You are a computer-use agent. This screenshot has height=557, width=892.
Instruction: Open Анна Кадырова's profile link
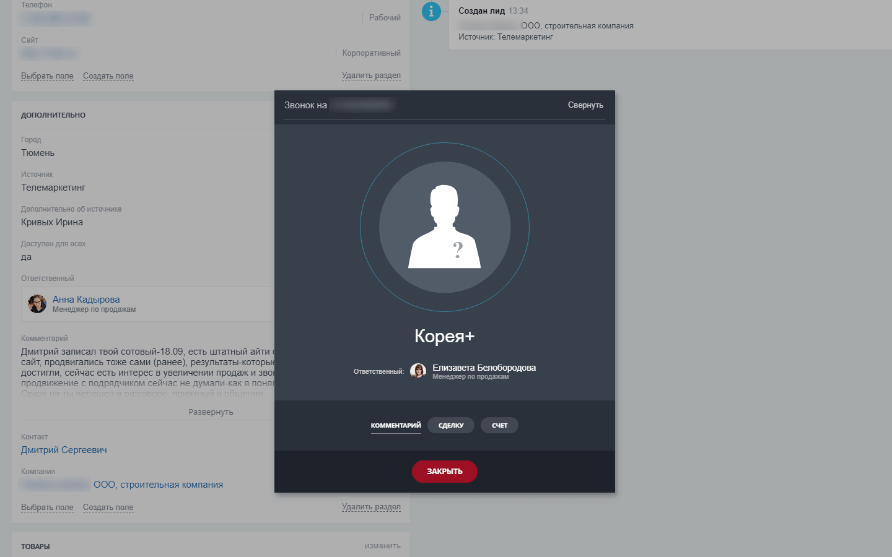pyautogui.click(x=87, y=299)
